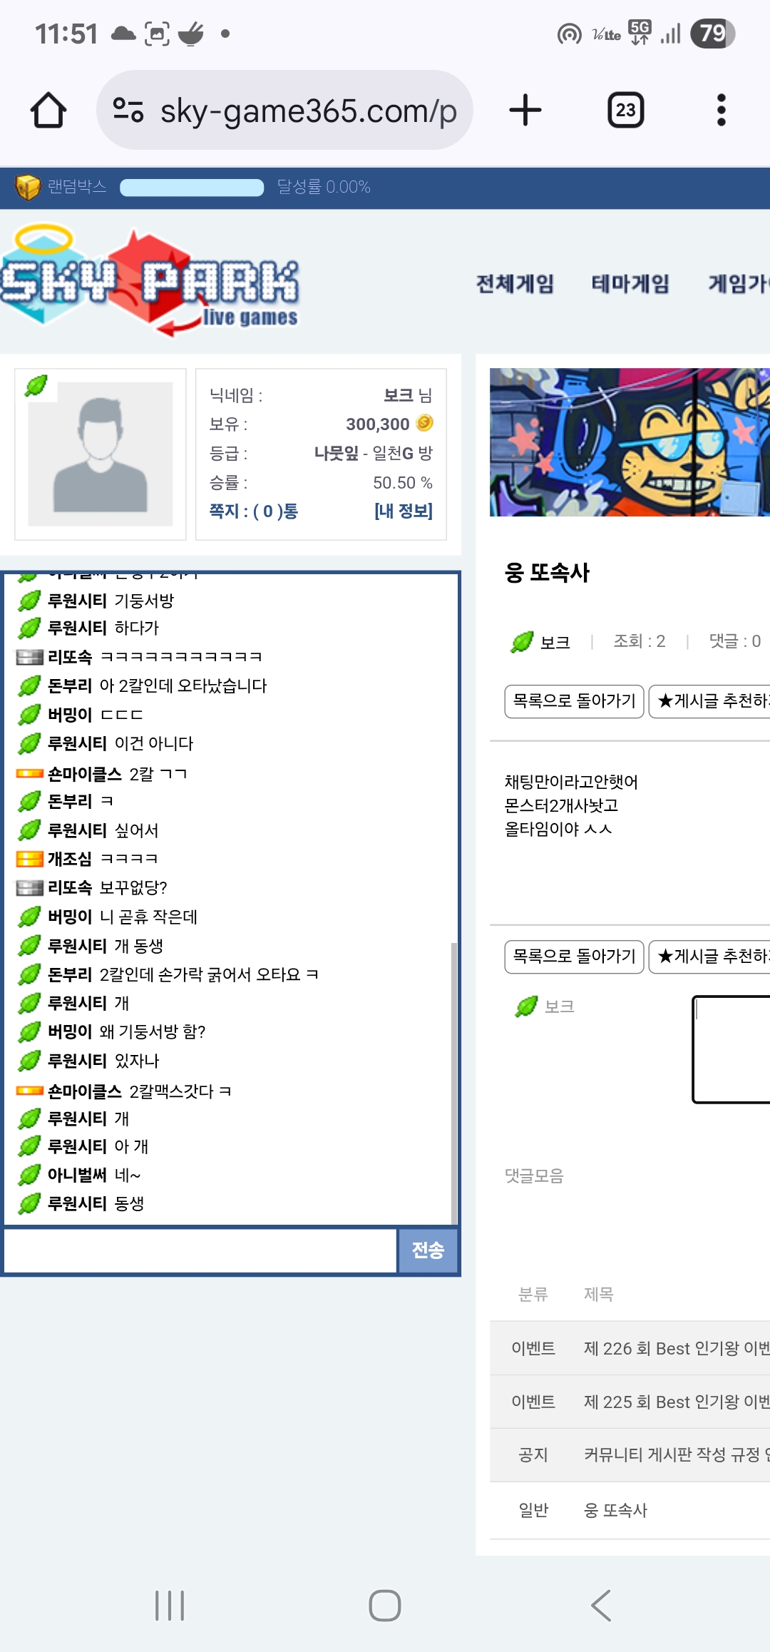
Task: Click the random box treasure chest icon
Action: pos(28,187)
